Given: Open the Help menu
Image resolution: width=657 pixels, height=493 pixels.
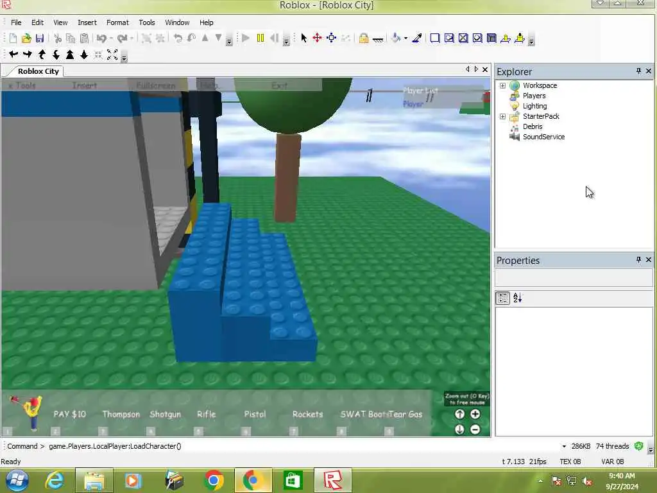Looking at the screenshot, I should pyautogui.click(x=206, y=22).
